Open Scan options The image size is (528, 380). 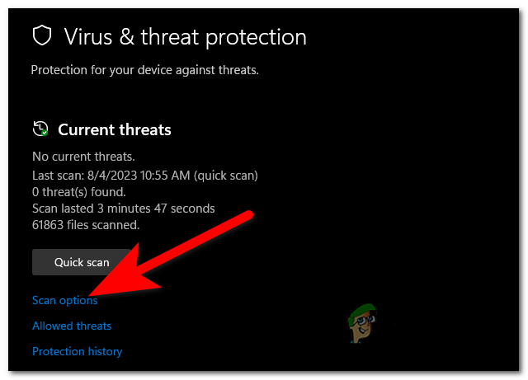click(65, 301)
